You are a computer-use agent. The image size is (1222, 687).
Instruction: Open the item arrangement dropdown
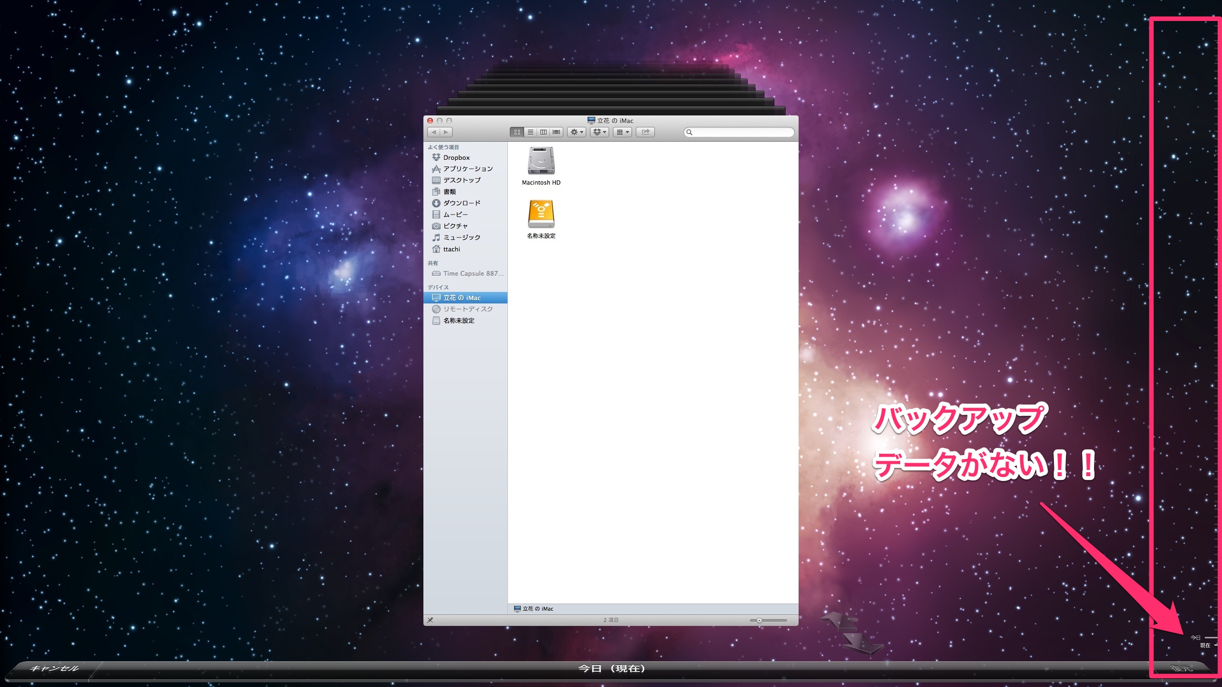[x=622, y=132]
